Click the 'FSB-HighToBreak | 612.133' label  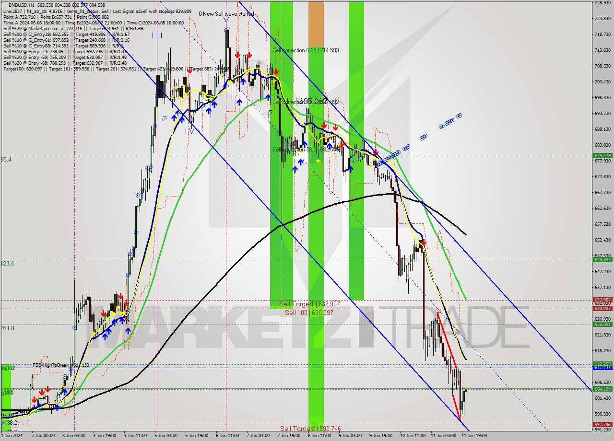click(61, 365)
